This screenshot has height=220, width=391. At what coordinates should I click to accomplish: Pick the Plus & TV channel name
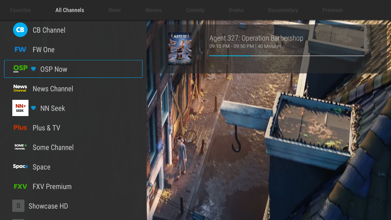point(46,128)
